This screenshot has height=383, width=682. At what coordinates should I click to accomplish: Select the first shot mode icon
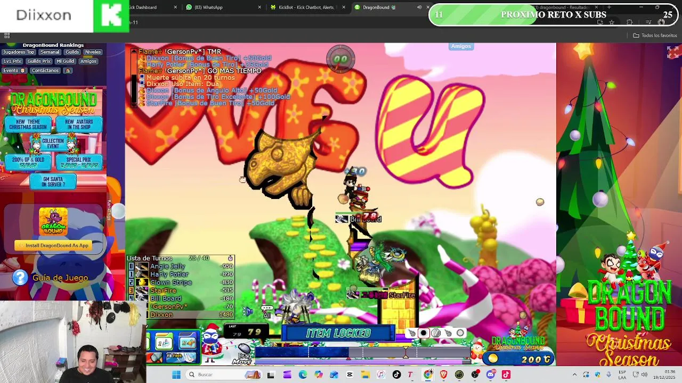pyautogui.click(x=412, y=334)
